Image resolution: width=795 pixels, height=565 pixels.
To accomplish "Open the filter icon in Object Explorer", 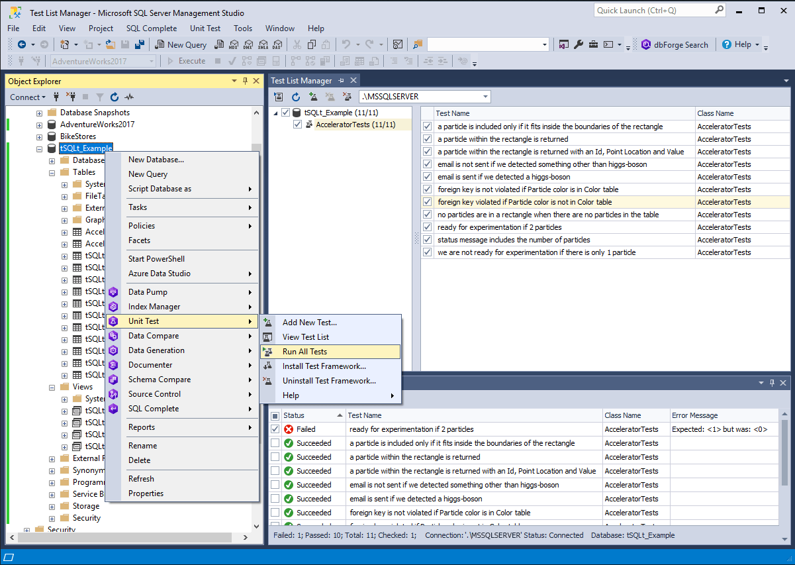I will (x=100, y=97).
